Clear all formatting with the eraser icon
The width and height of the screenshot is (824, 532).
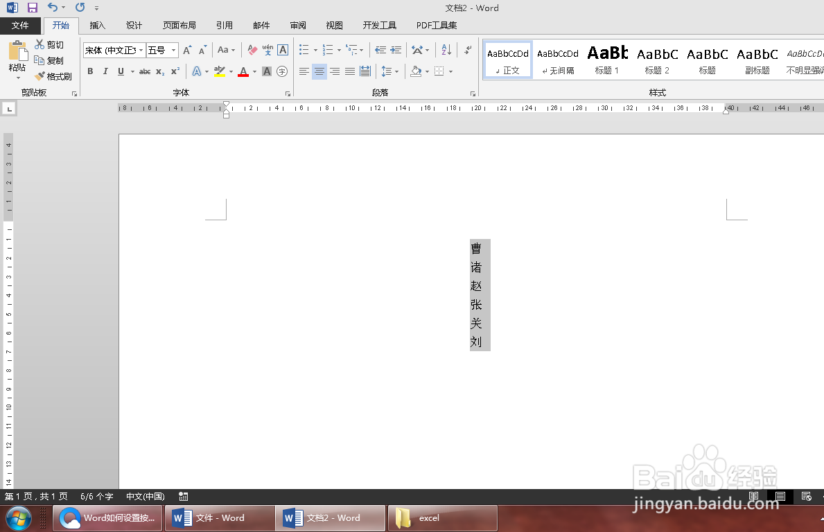(x=252, y=50)
